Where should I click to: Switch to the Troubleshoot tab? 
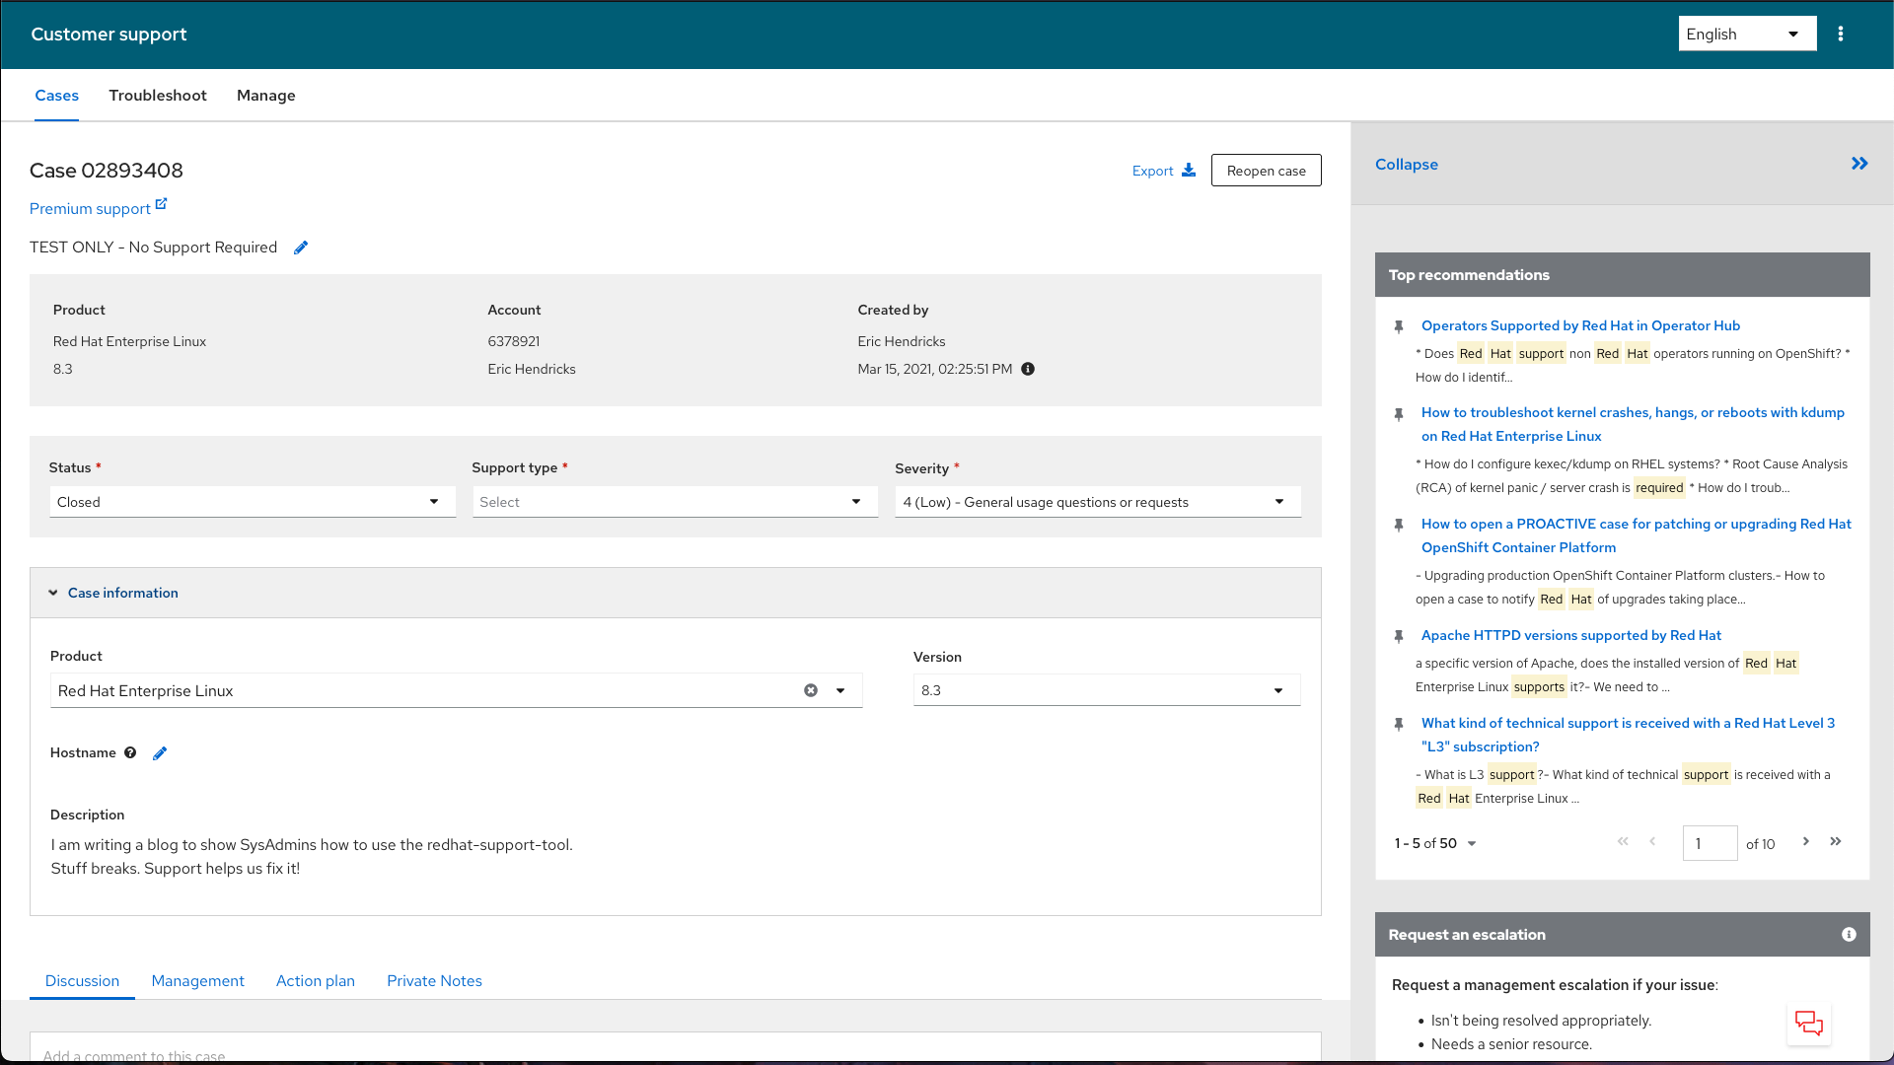click(158, 96)
